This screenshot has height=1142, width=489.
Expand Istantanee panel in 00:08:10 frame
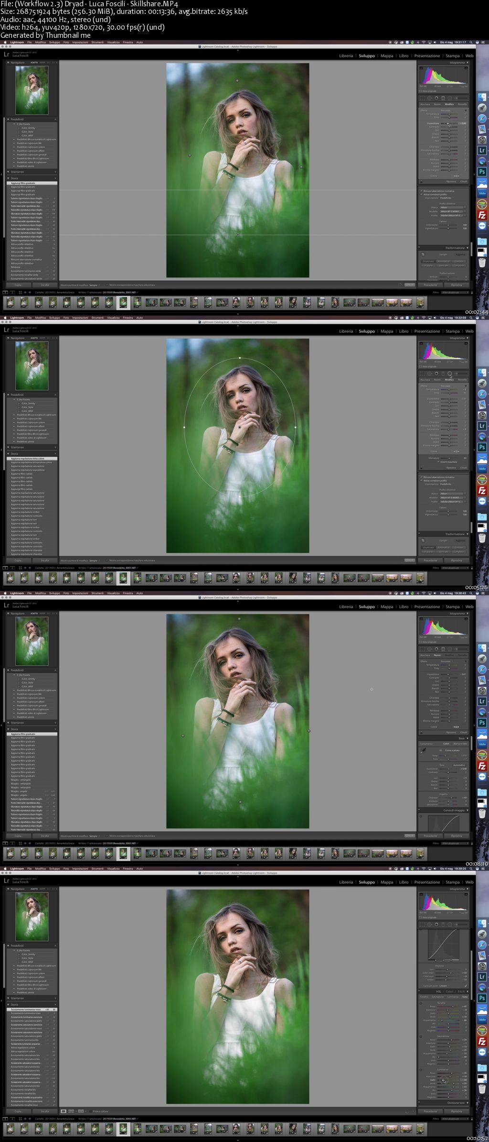pyautogui.click(x=8, y=723)
